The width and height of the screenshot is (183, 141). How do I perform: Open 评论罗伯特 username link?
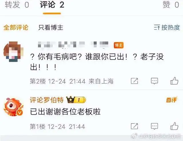(x=47, y=100)
